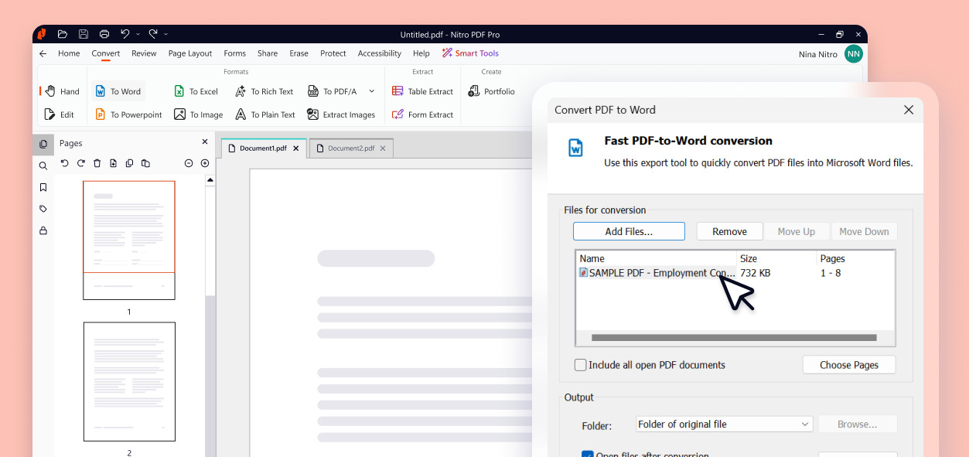The height and width of the screenshot is (457, 969).
Task: Click the Choose Pages button
Action: click(848, 365)
